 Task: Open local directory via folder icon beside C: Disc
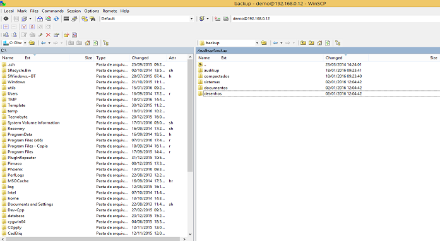click(32, 43)
